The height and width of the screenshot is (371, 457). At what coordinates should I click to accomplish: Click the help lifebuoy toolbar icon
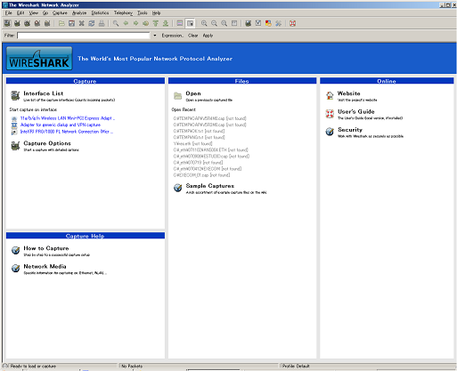point(292,23)
